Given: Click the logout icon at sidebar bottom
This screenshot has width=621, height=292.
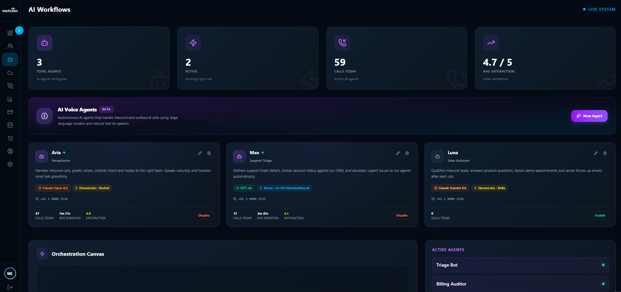Looking at the screenshot, I should coord(10,287).
